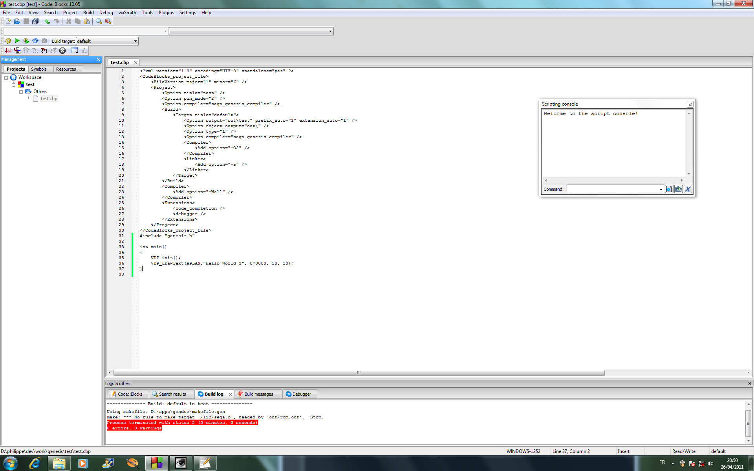Open the Plugins menu

click(x=166, y=13)
